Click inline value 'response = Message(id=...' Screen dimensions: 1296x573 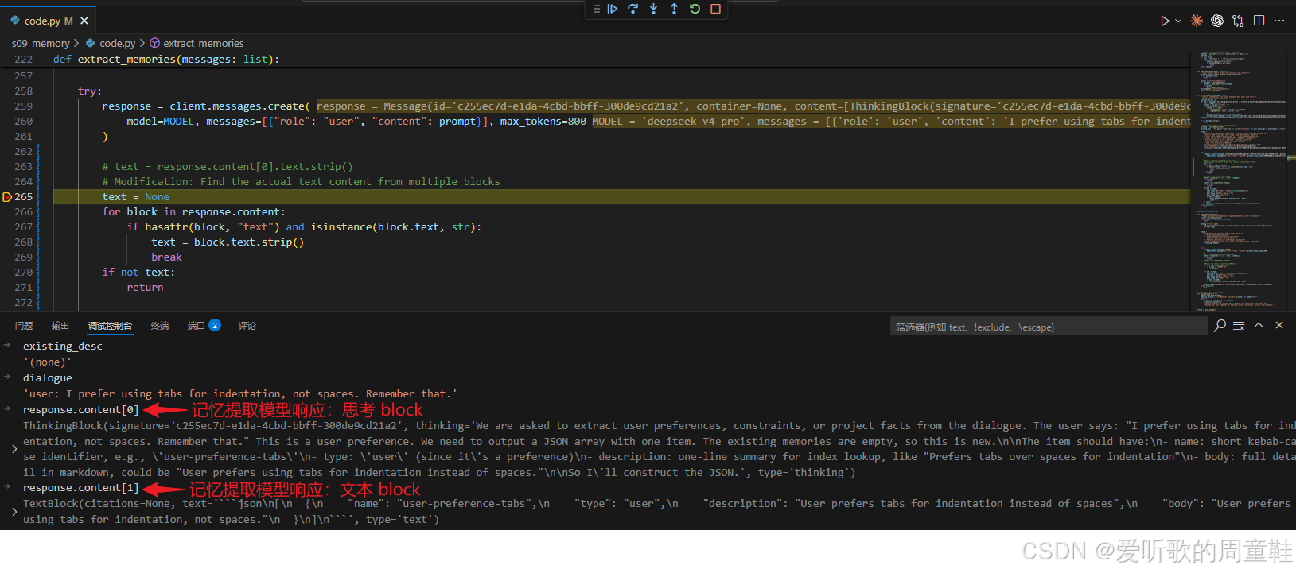point(753,106)
